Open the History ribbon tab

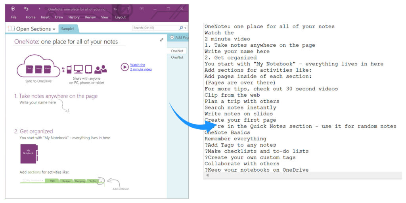pos(74,17)
